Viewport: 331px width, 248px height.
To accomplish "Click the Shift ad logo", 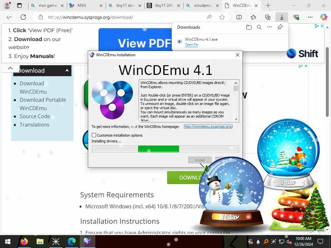I will 302,54.
